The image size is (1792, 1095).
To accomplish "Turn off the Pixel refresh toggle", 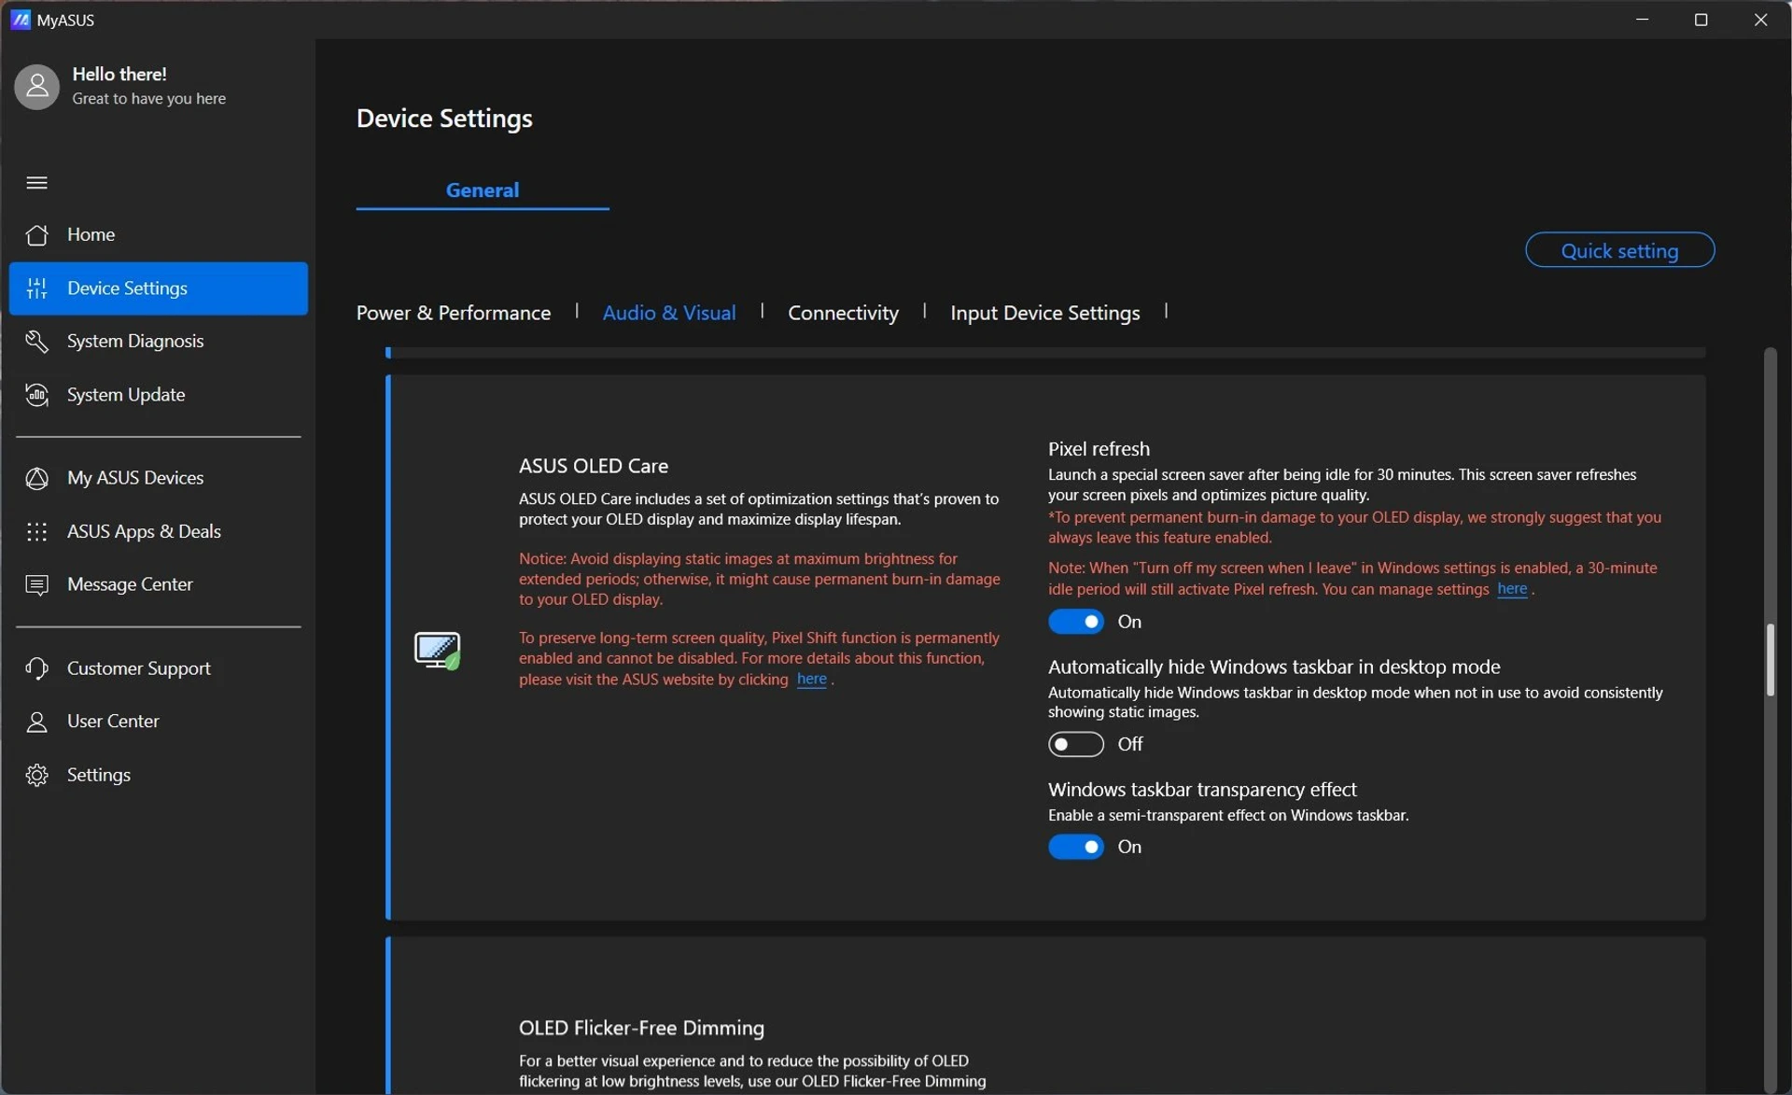I will coord(1075,622).
